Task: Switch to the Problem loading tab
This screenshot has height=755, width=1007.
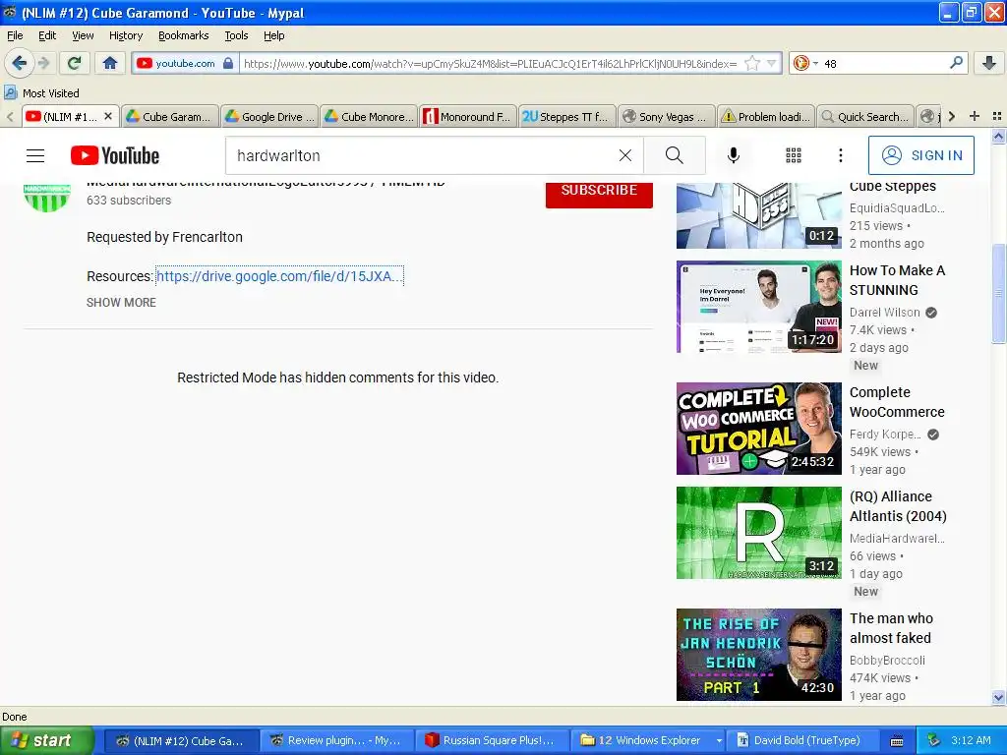Action: pos(766,116)
